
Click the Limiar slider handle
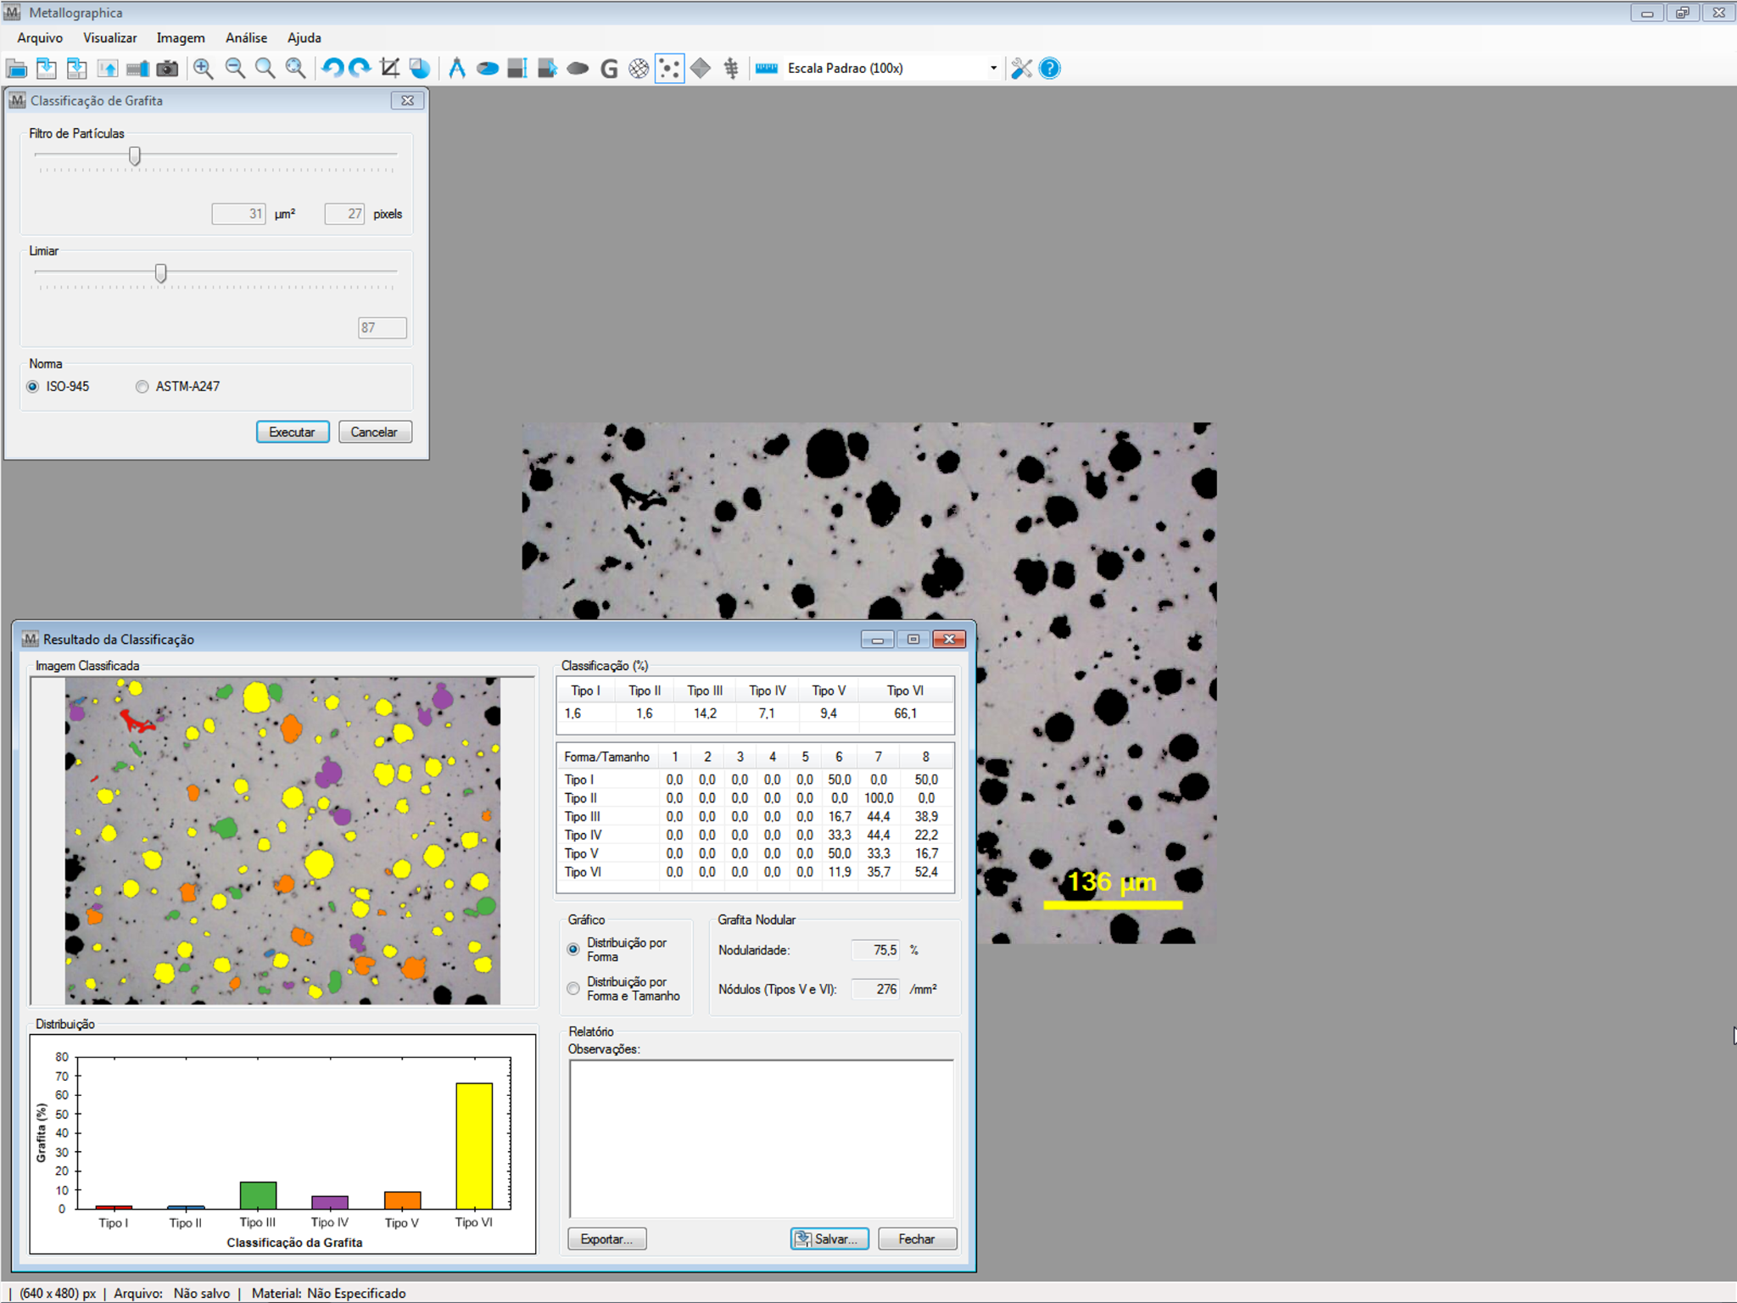coord(160,273)
